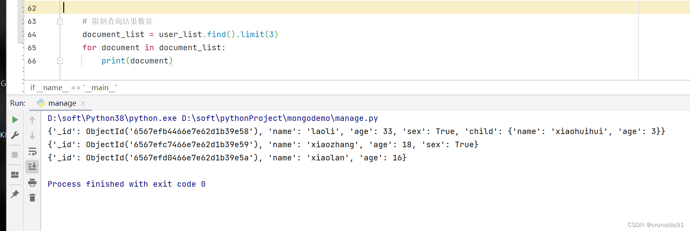Switch to the manage run tab
690x231 pixels.
coord(62,103)
